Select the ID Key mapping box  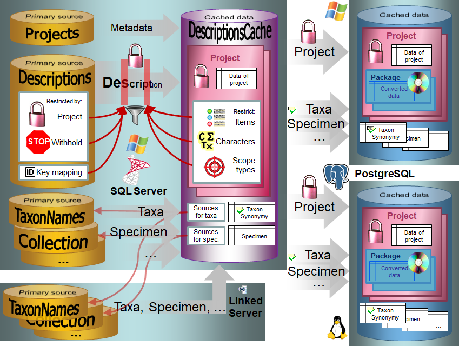[x=54, y=172]
